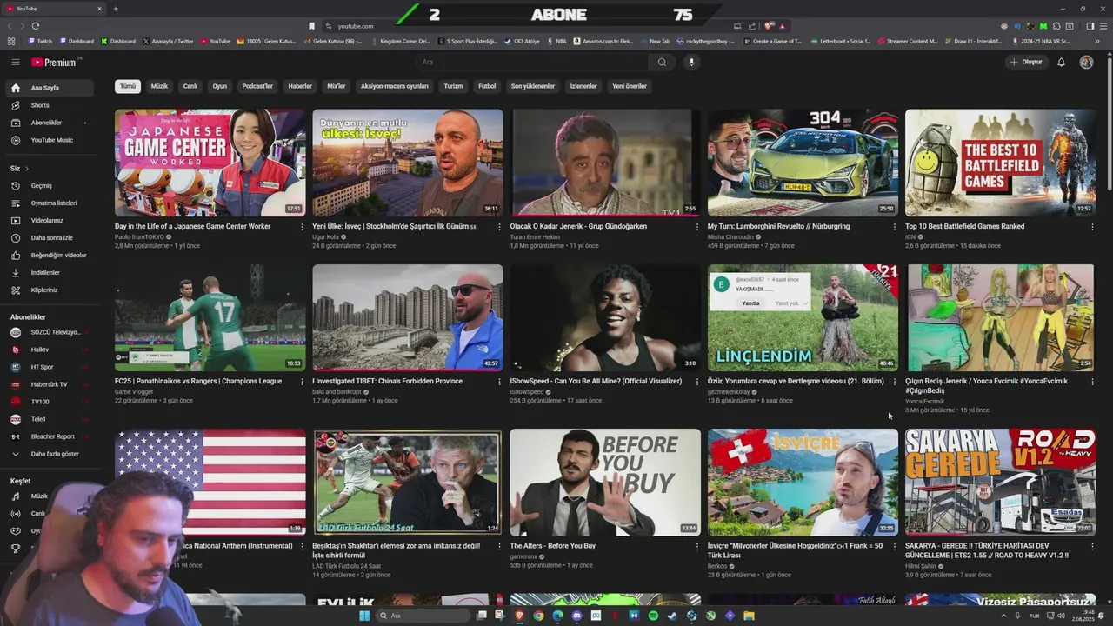Select the Canlı filter chip
The height and width of the screenshot is (626, 1113).
click(190, 86)
